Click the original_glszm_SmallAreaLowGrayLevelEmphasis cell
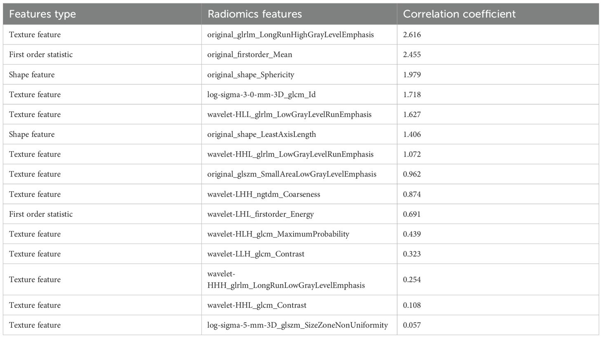Image resolution: width=602 pixels, height=338 pixels. 292,174
